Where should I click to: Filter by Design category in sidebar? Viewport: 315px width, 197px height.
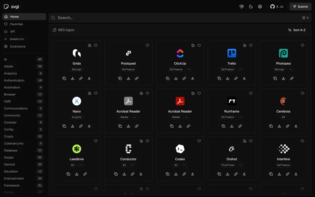[x=24, y=157]
